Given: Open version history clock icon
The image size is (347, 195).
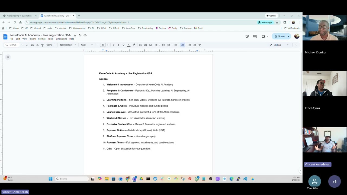Looking at the screenshot, I should pyautogui.click(x=247, y=36).
